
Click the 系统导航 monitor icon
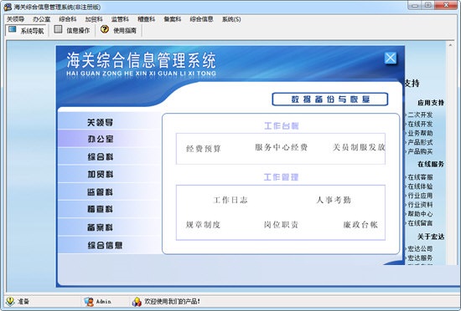tap(13, 29)
